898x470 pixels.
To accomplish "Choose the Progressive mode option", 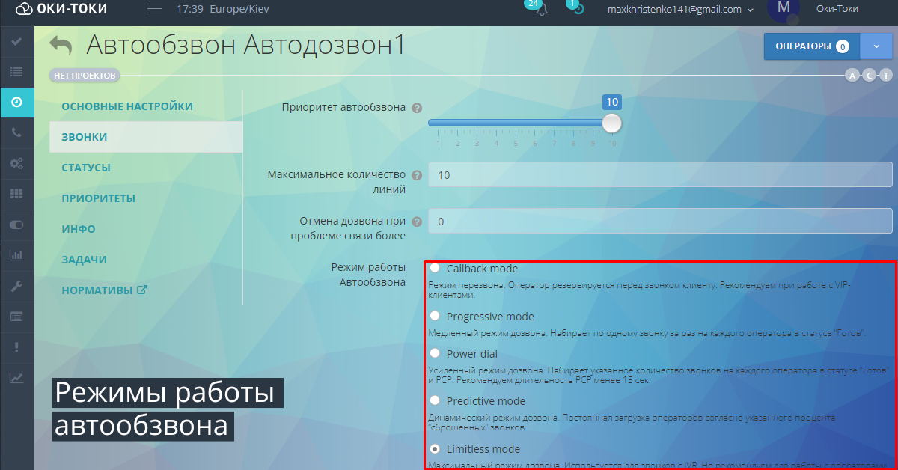I will coord(435,316).
